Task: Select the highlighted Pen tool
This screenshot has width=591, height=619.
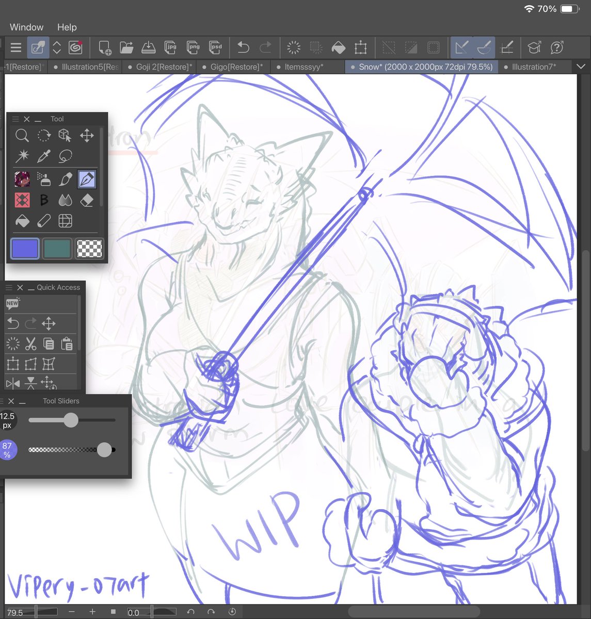Action: point(87,180)
